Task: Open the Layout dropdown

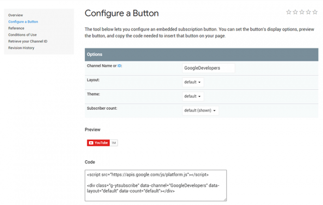Action: (192, 82)
